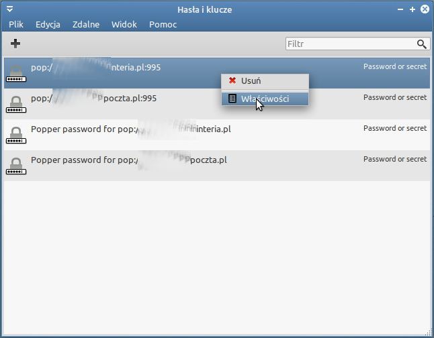Click padlock icon of Popper poczta.pl entry
The image size is (434, 338).
16,165
